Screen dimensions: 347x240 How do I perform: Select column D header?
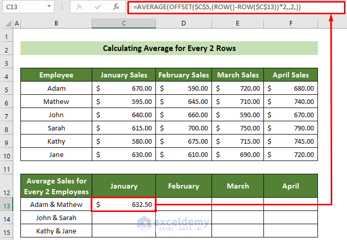[183, 23]
